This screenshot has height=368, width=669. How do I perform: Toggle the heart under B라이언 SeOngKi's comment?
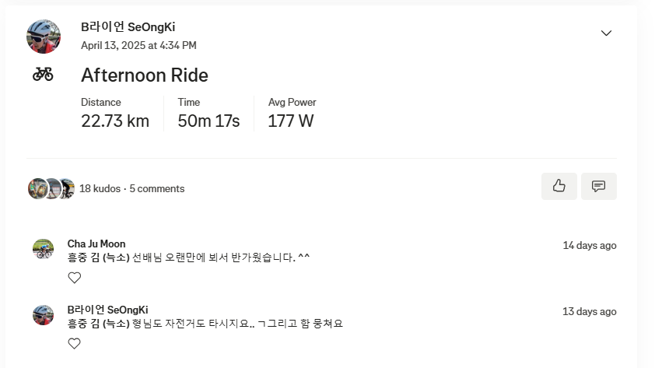coord(75,344)
